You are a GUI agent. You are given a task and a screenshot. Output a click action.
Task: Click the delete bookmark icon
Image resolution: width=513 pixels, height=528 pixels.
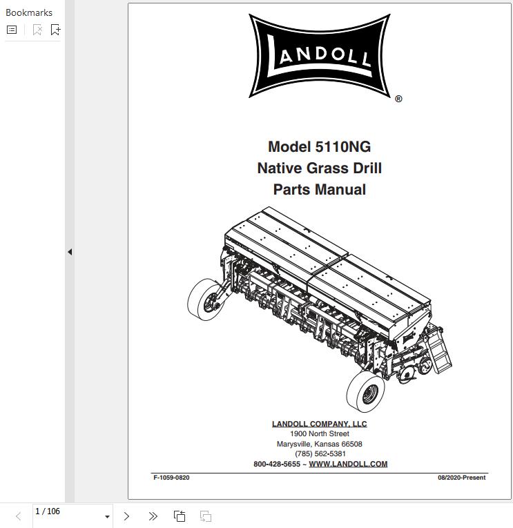coord(37,30)
